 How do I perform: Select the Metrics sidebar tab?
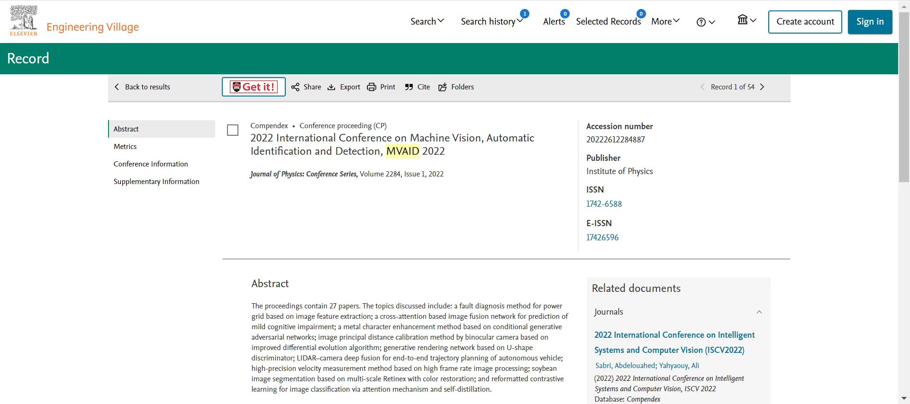[x=162, y=147]
